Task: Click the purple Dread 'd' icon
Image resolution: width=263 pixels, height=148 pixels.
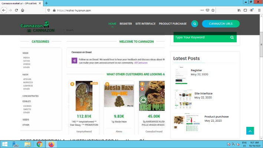Action: pyautogui.click(x=74, y=60)
